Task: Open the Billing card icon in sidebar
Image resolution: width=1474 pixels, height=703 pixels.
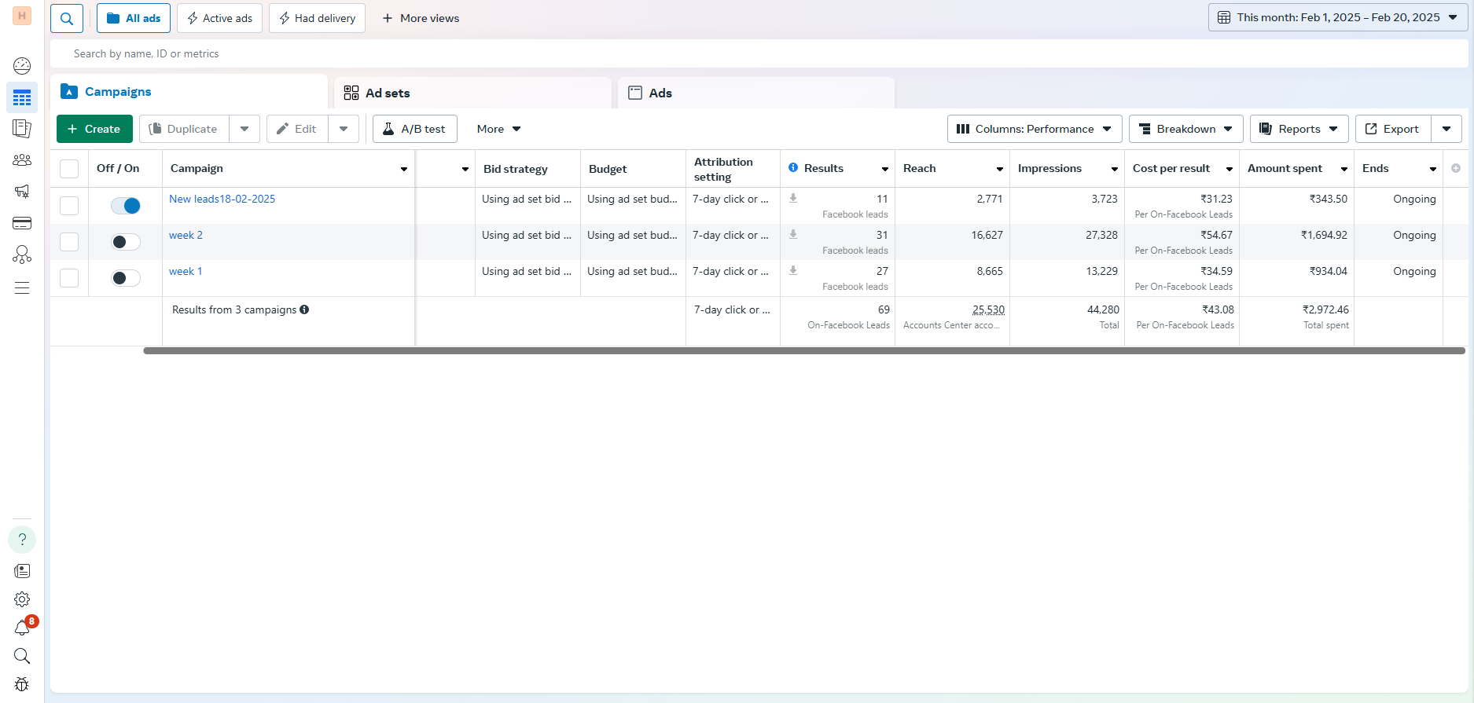Action: pyautogui.click(x=22, y=224)
